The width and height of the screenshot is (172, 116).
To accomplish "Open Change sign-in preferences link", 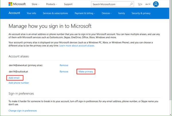I will click(23, 111).
